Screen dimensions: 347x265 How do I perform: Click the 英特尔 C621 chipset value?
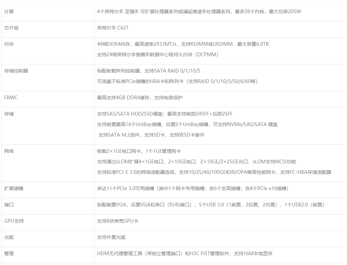(113, 28)
